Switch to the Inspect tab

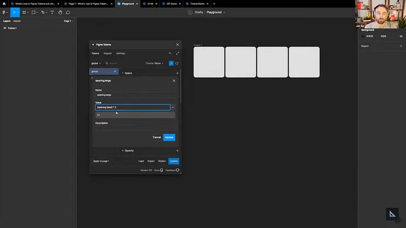click(x=108, y=54)
